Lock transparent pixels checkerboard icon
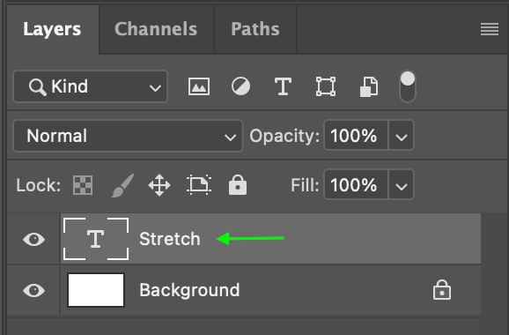The height and width of the screenshot is (335, 509). (83, 185)
